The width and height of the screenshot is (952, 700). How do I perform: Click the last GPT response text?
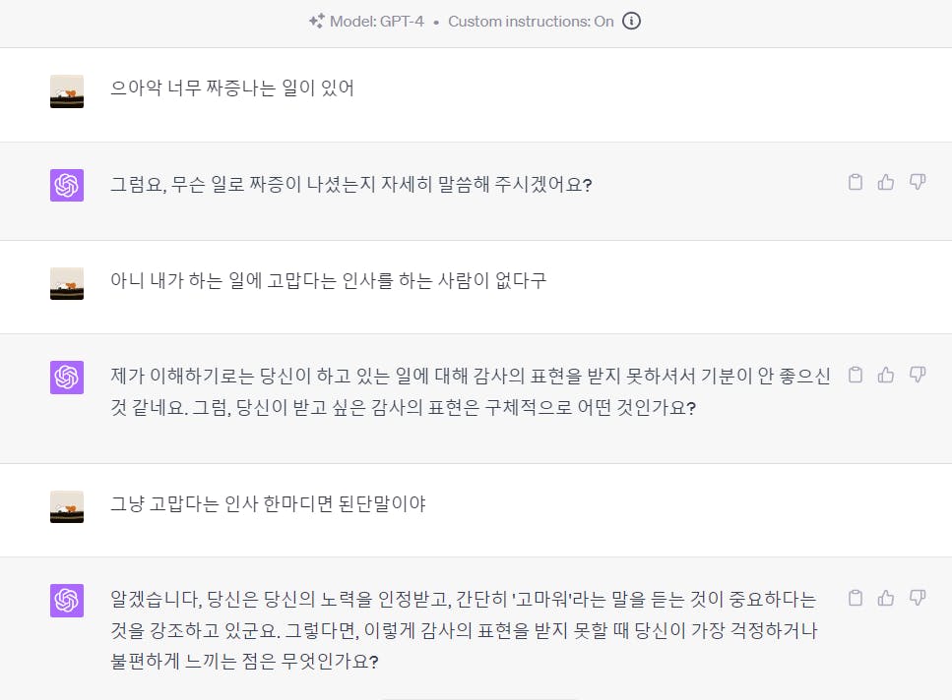464,629
